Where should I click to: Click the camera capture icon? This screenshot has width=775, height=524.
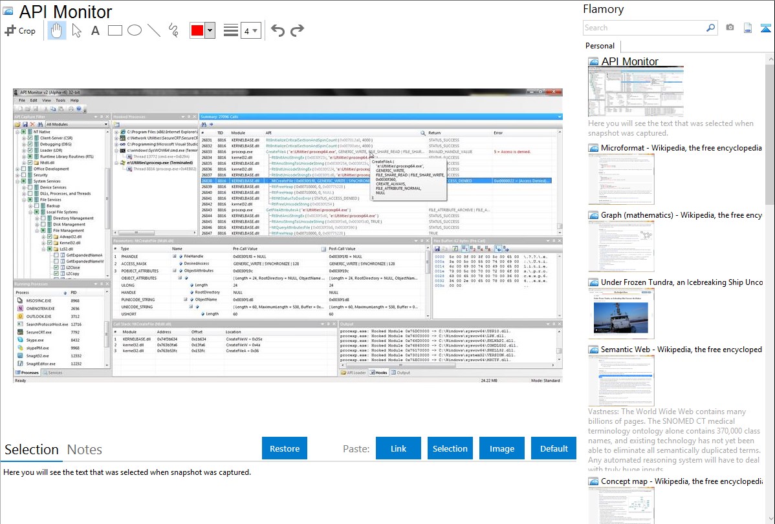730,28
